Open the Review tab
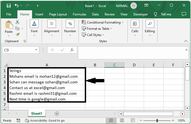This screenshot has width=191, height=124. coord(109,14)
